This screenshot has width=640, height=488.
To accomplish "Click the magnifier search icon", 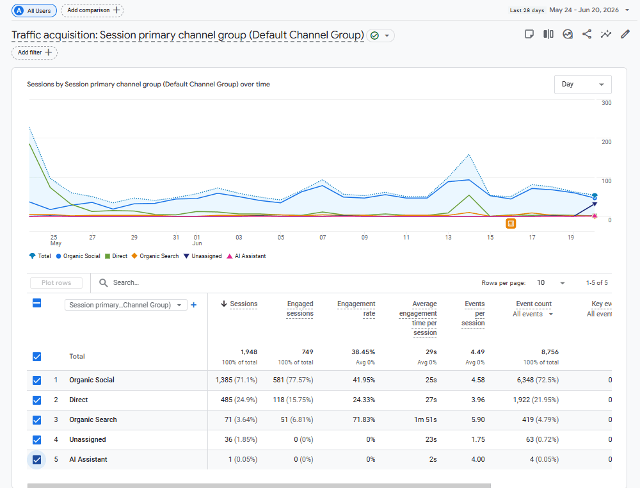I will (x=104, y=282).
